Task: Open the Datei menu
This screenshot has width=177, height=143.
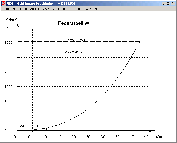Action: tap(6, 9)
